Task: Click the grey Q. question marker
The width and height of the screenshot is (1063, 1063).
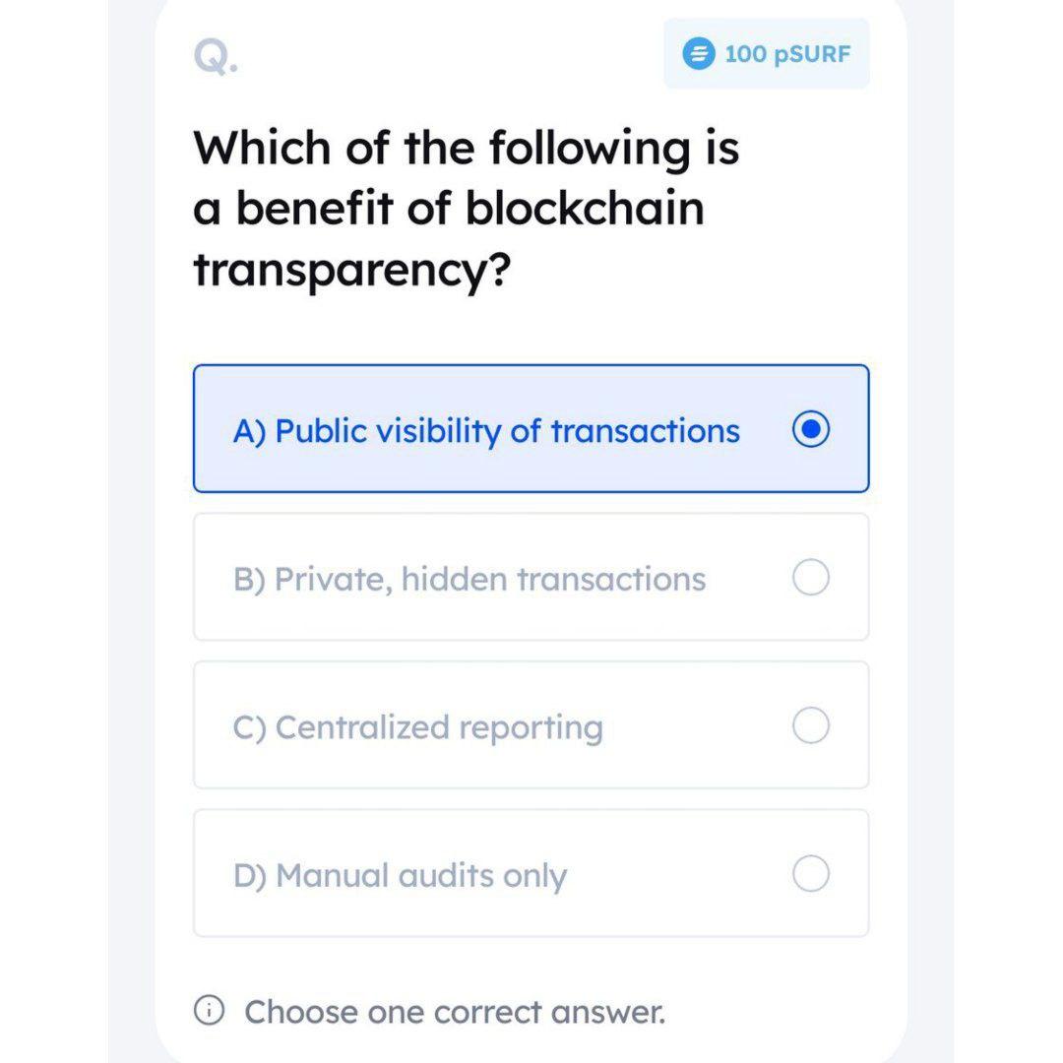Action: tap(216, 55)
